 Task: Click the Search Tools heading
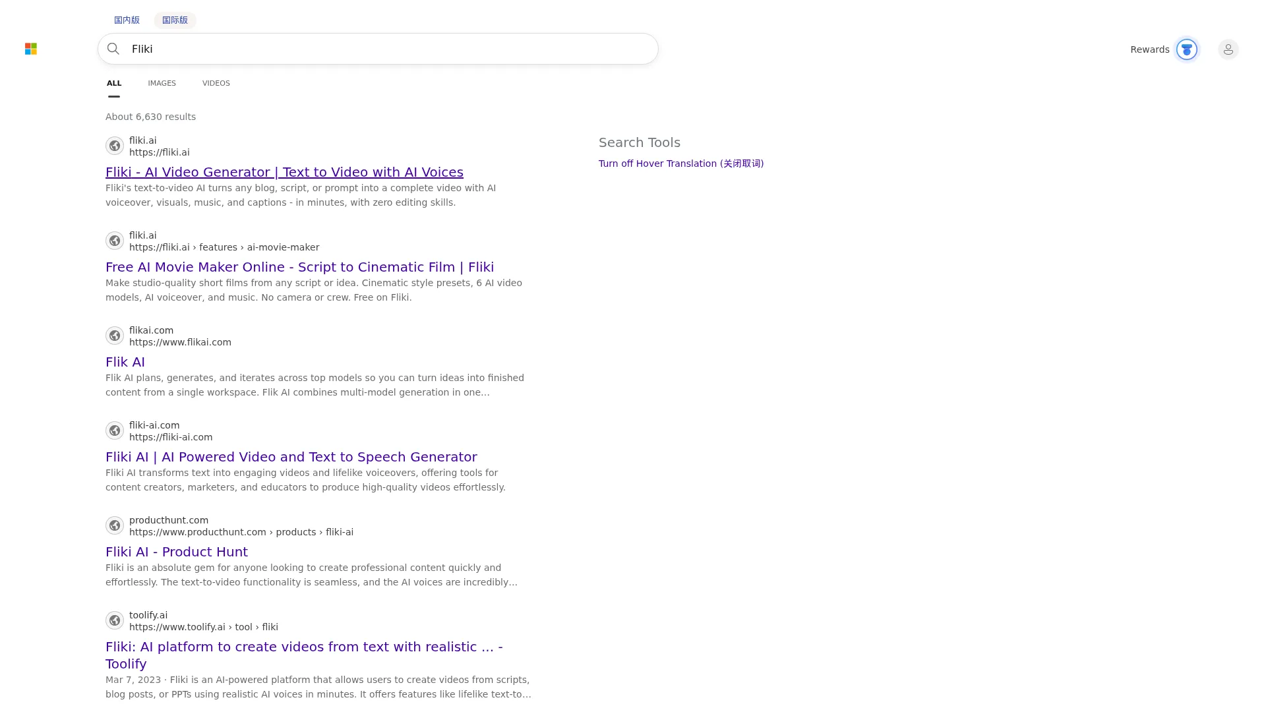click(640, 142)
